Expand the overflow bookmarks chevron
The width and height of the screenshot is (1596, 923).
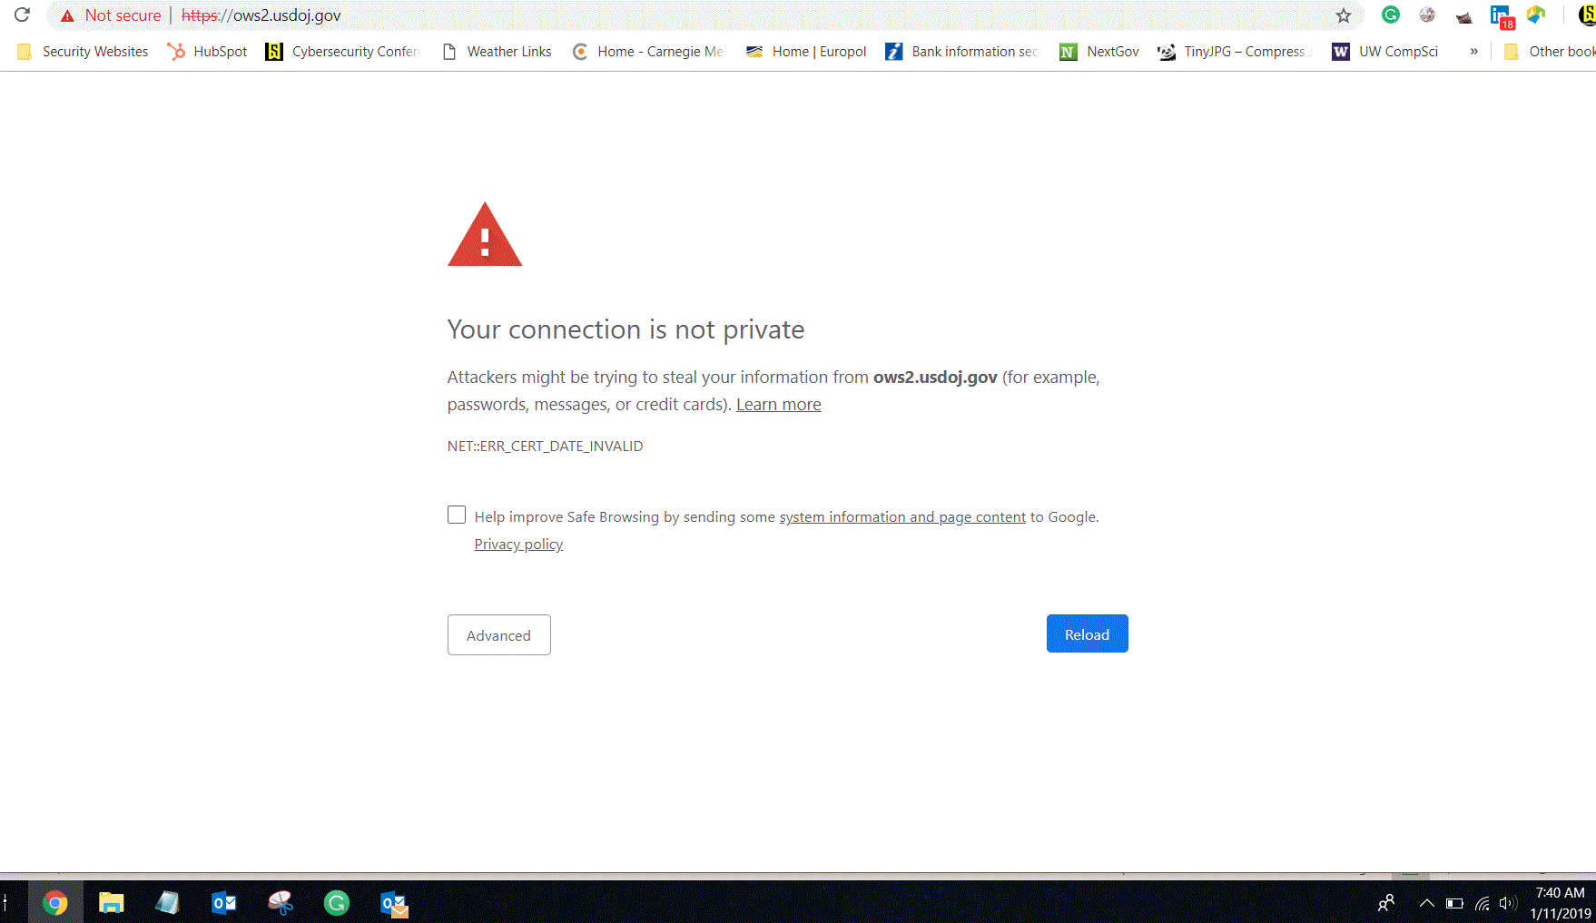[x=1473, y=52]
